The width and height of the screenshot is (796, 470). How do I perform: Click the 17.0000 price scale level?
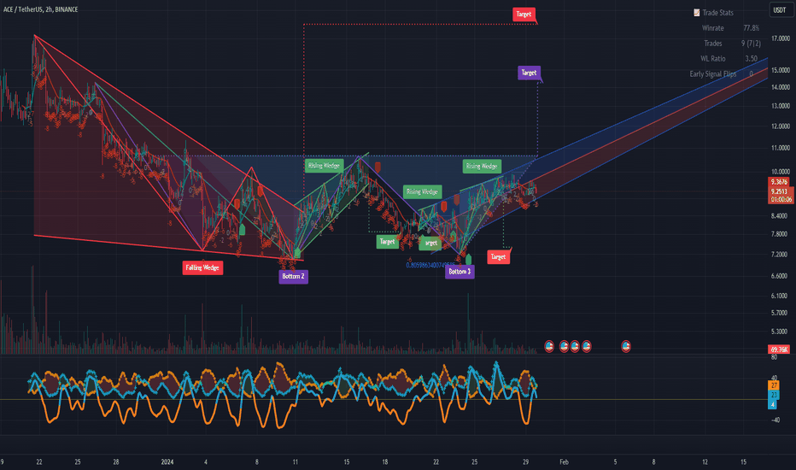point(781,38)
